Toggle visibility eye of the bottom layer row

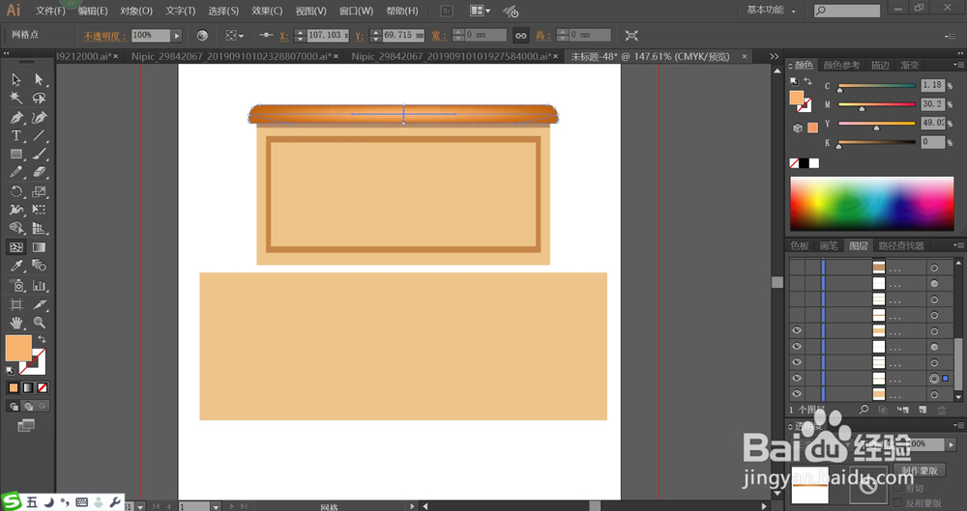pyautogui.click(x=797, y=394)
